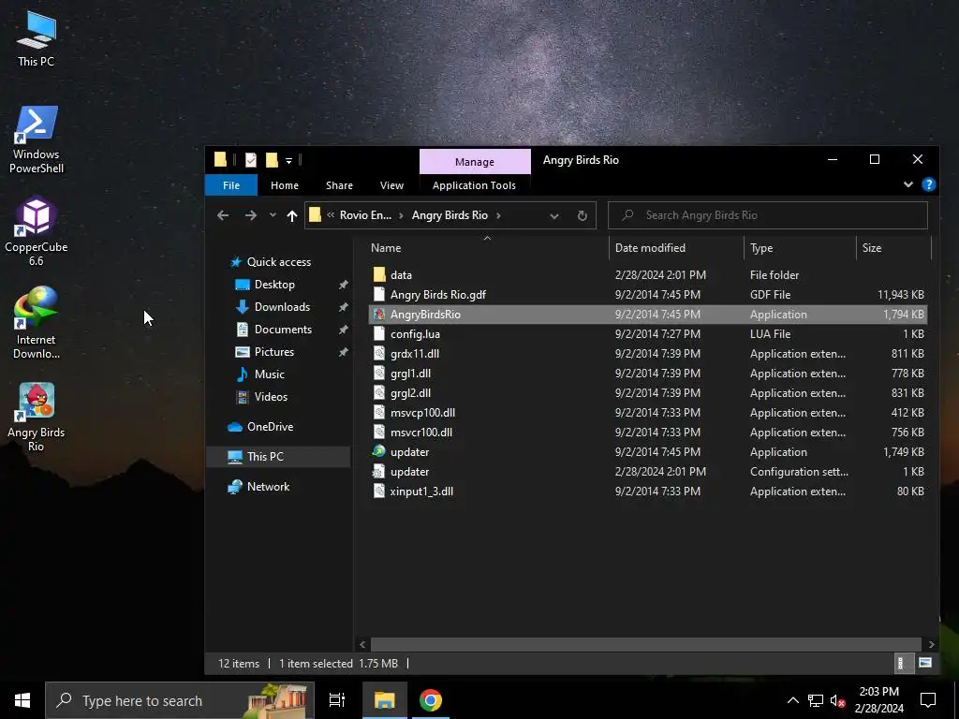Image resolution: width=959 pixels, height=719 pixels.
Task: Open the Application Tools tab
Action: [474, 185]
